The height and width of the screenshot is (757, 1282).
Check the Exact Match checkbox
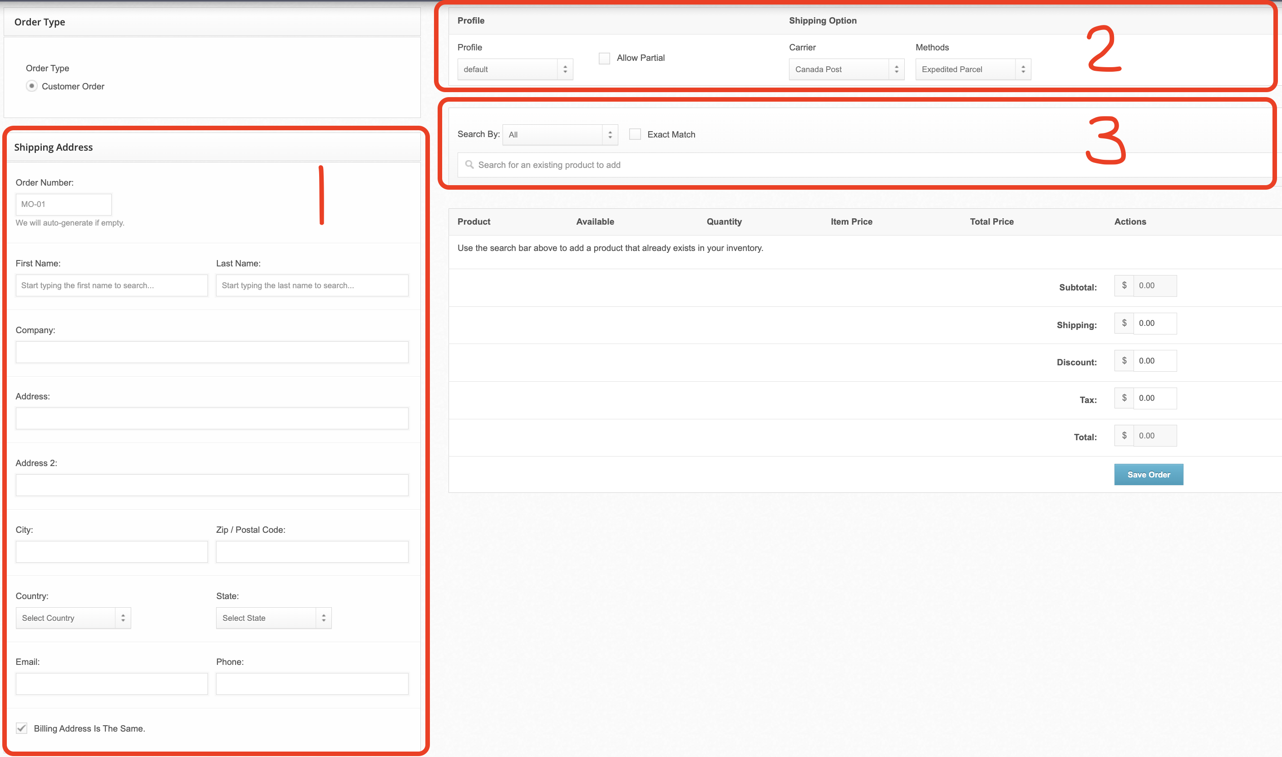tap(635, 134)
